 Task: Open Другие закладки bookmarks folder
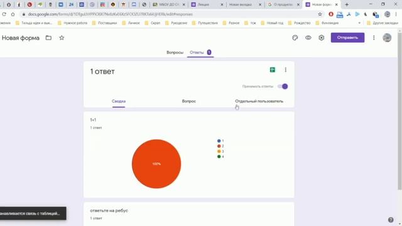pyautogui.click(x=383, y=23)
